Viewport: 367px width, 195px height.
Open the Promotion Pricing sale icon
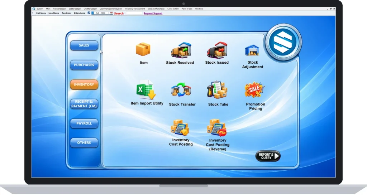(x=255, y=89)
